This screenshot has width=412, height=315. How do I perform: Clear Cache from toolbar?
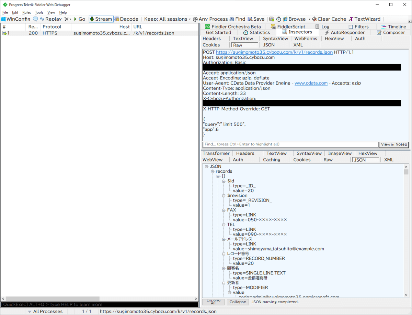point(329,19)
